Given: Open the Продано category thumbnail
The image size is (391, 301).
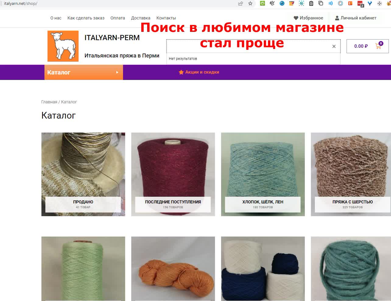Looking at the screenshot, I should click(x=83, y=174).
